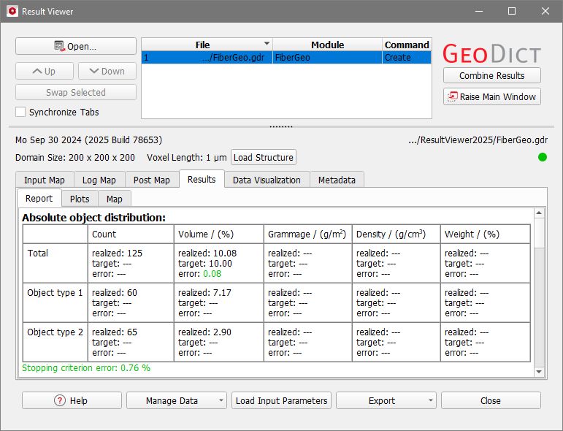Image resolution: width=563 pixels, height=431 pixels.
Task: Click the Grammage / (g/m²) column header
Action: tap(307, 234)
